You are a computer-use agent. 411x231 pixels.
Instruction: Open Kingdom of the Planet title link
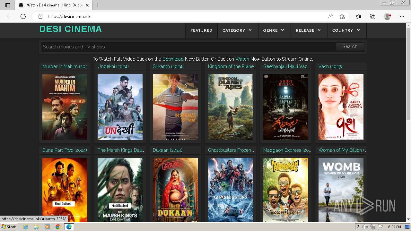pos(232,66)
